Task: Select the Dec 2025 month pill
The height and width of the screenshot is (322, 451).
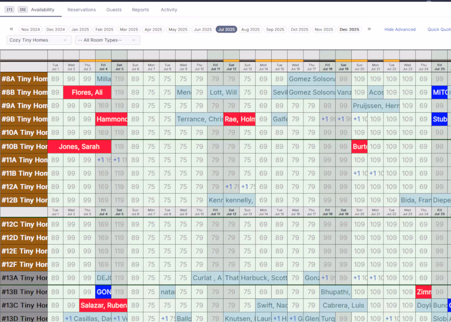Action: 349,29
